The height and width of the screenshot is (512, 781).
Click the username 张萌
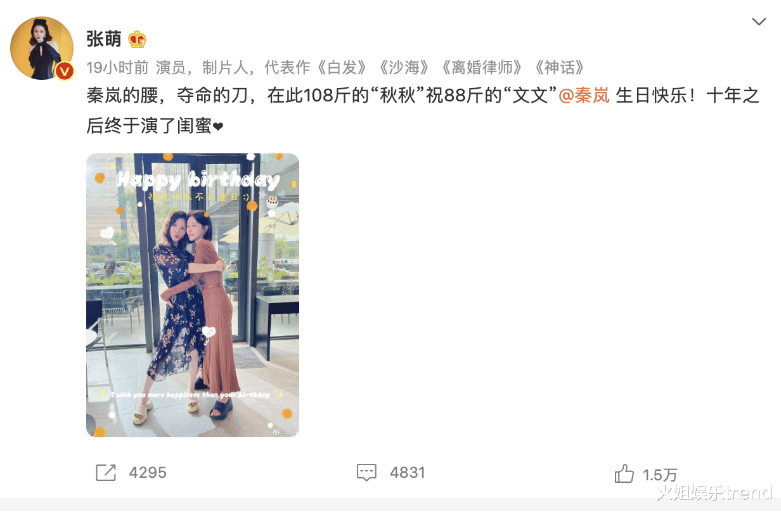tap(103, 39)
